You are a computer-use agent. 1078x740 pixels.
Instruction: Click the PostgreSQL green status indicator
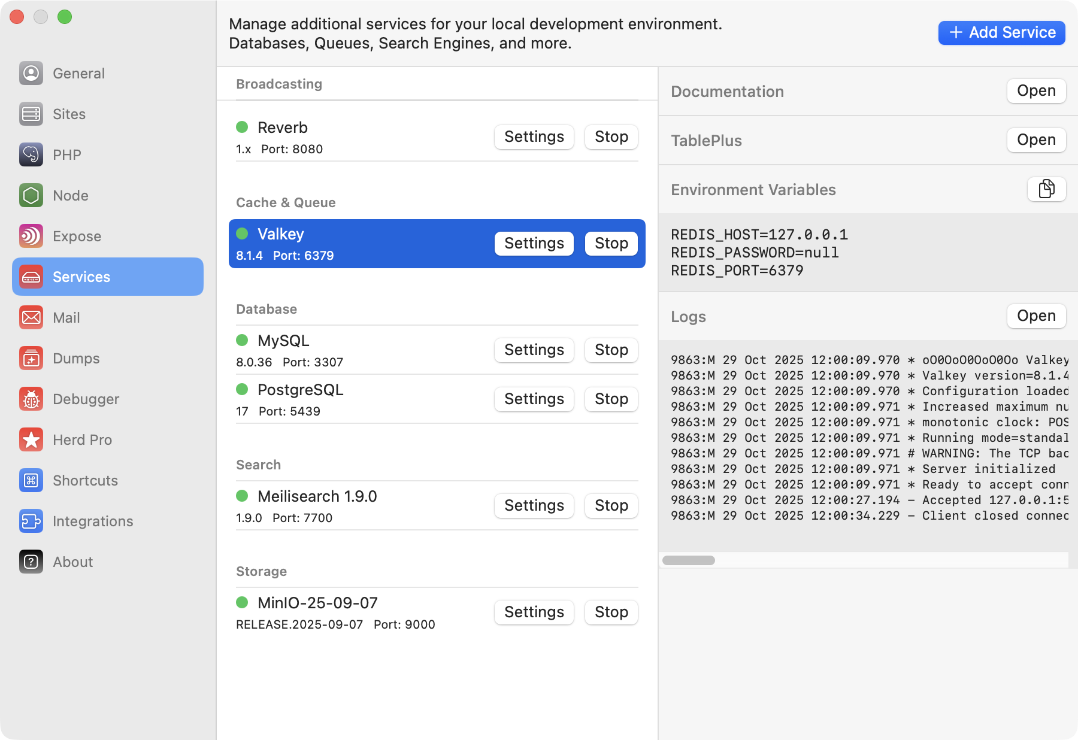pyautogui.click(x=242, y=389)
